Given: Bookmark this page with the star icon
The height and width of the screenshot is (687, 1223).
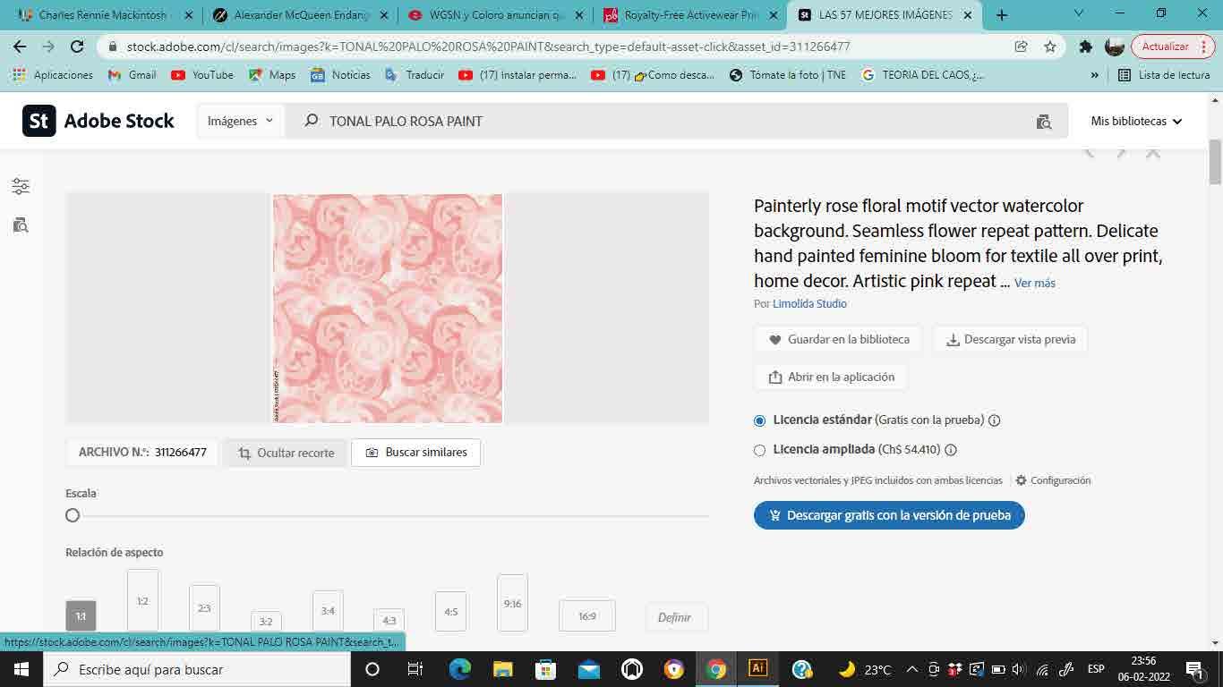Looking at the screenshot, I should pos(1050,47).
